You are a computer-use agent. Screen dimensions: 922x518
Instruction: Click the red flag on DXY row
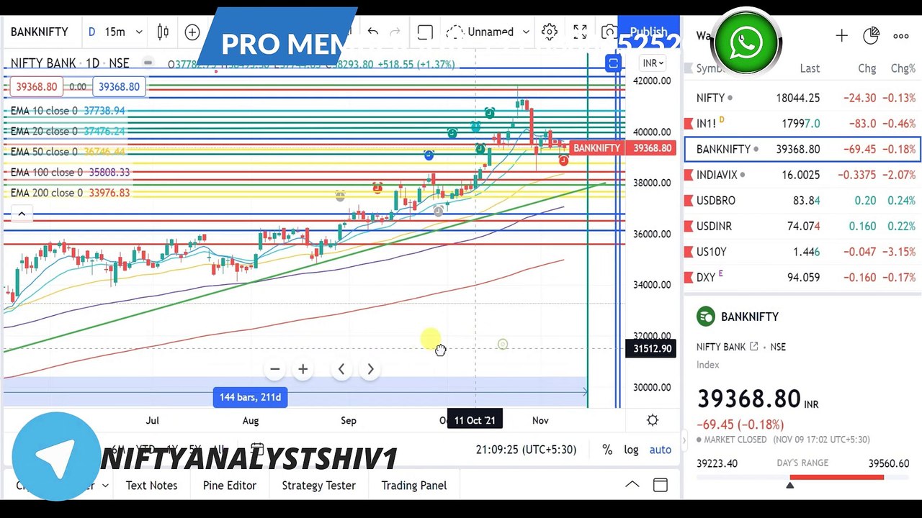coord(689,277)
